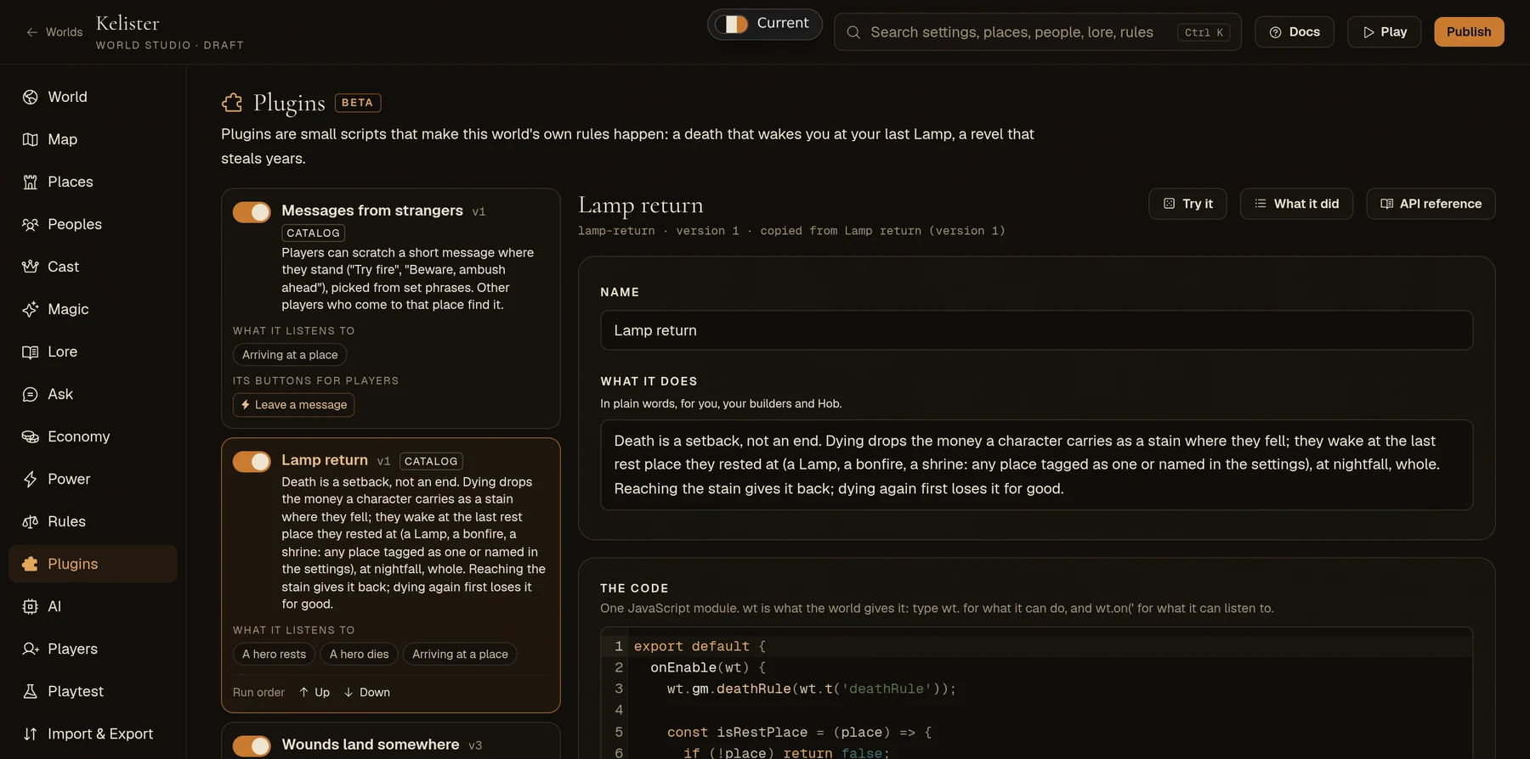Click the BETA badge beside Plugins

[x=358, y=103]
